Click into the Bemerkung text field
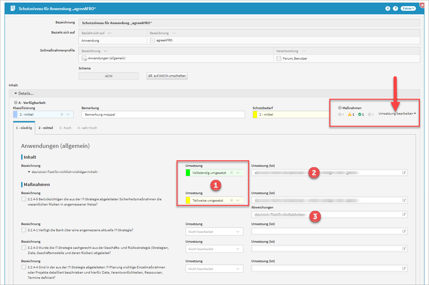The width and height of the screenshot is (429, 285). [163, 114]
